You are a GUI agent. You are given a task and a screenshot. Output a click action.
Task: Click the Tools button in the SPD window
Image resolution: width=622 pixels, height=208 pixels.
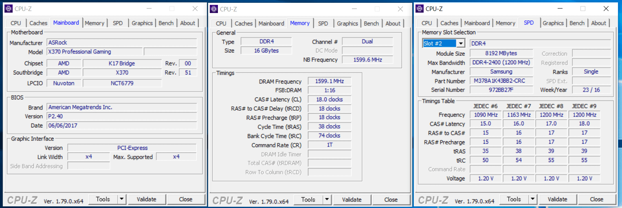[514, 199]
